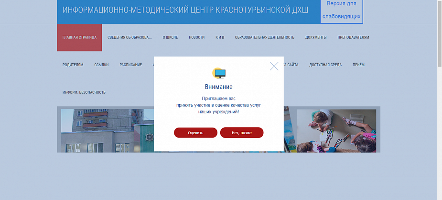
Task: Close the Внимание popup with the X
Action: [274, 66]
